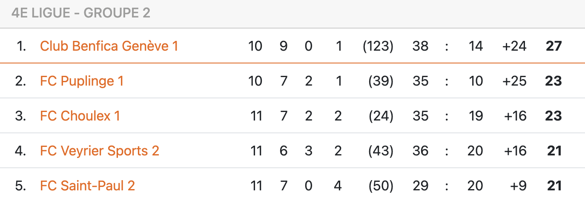
Task: Click the FC Choulex 1 link
Action: pyautogui.click(x=80, y=116)
